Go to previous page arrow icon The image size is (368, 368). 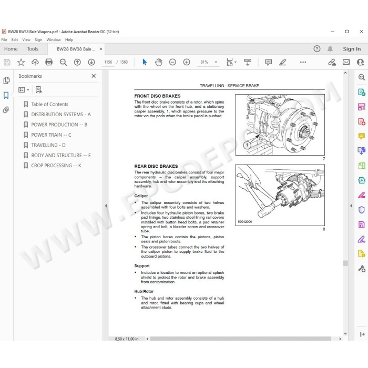(77, 62)
